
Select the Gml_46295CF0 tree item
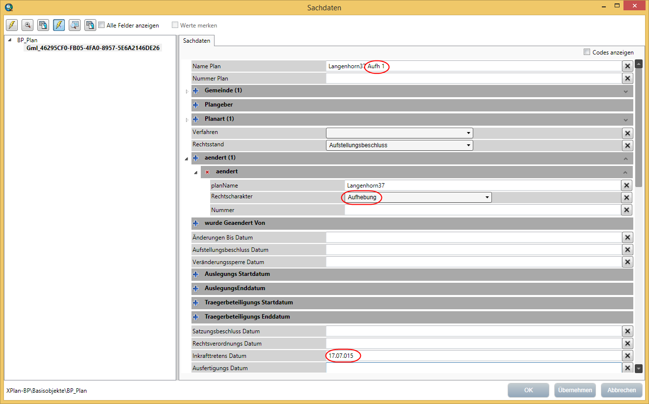click(x=93, y=48)
